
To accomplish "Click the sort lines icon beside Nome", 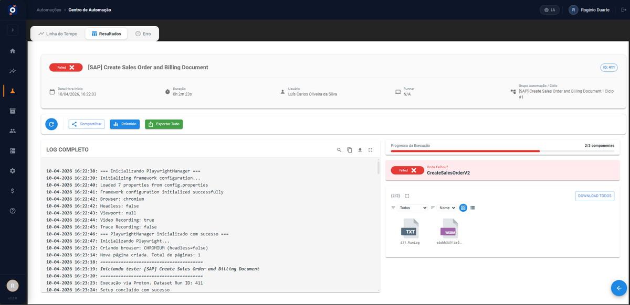I will click(433, 208).
